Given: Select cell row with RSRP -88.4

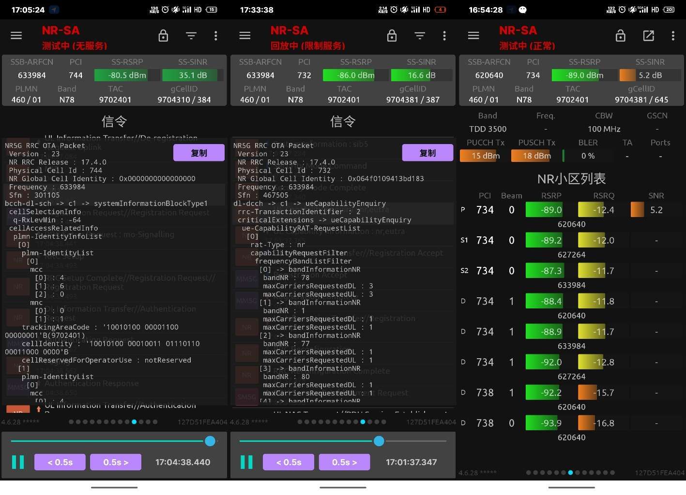Looking at the screenshot, I should pyautogui.click(x=571, y=306).
